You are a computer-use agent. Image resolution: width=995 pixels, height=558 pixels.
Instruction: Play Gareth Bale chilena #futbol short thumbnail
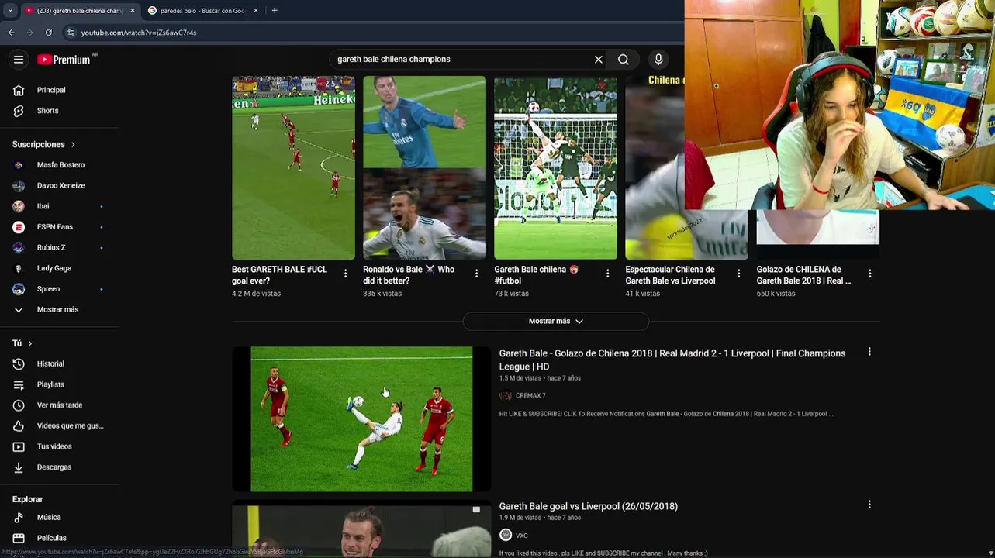click(555, 167)
